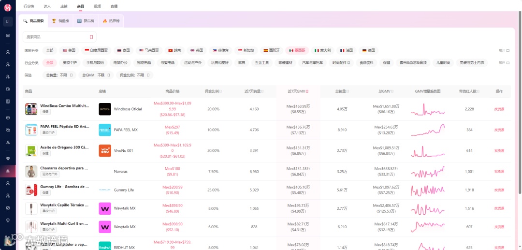This screenshot has height=250, width=522.
Task: Click 找货源 for Chamarra deportiva row
Action: pyautogui.click(x=499, y=172)
